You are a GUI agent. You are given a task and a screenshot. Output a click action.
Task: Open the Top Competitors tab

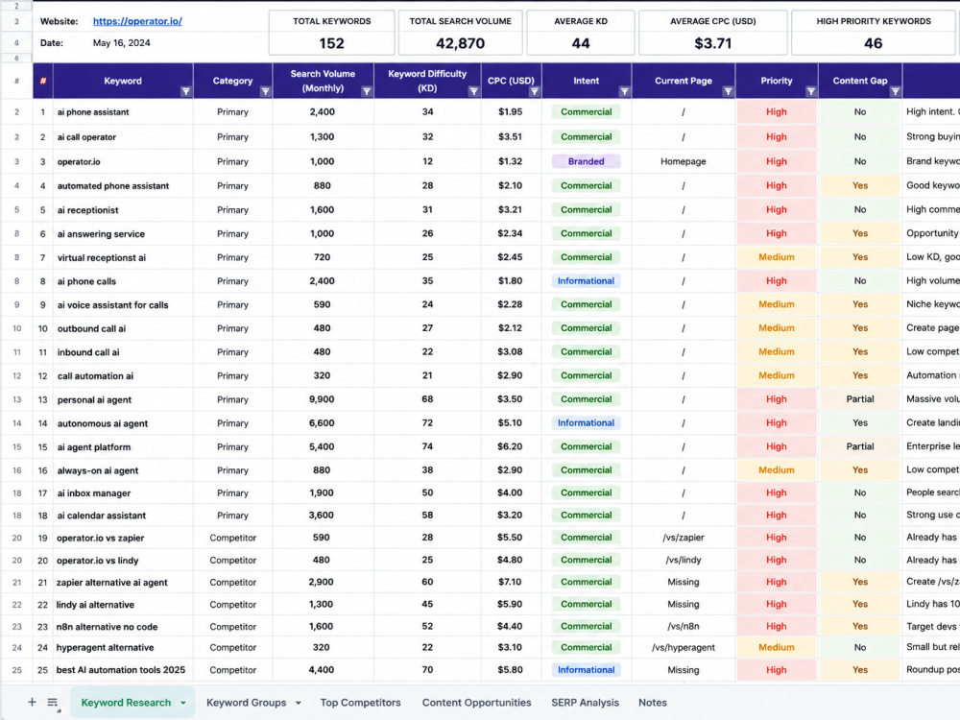click(361, 703)
